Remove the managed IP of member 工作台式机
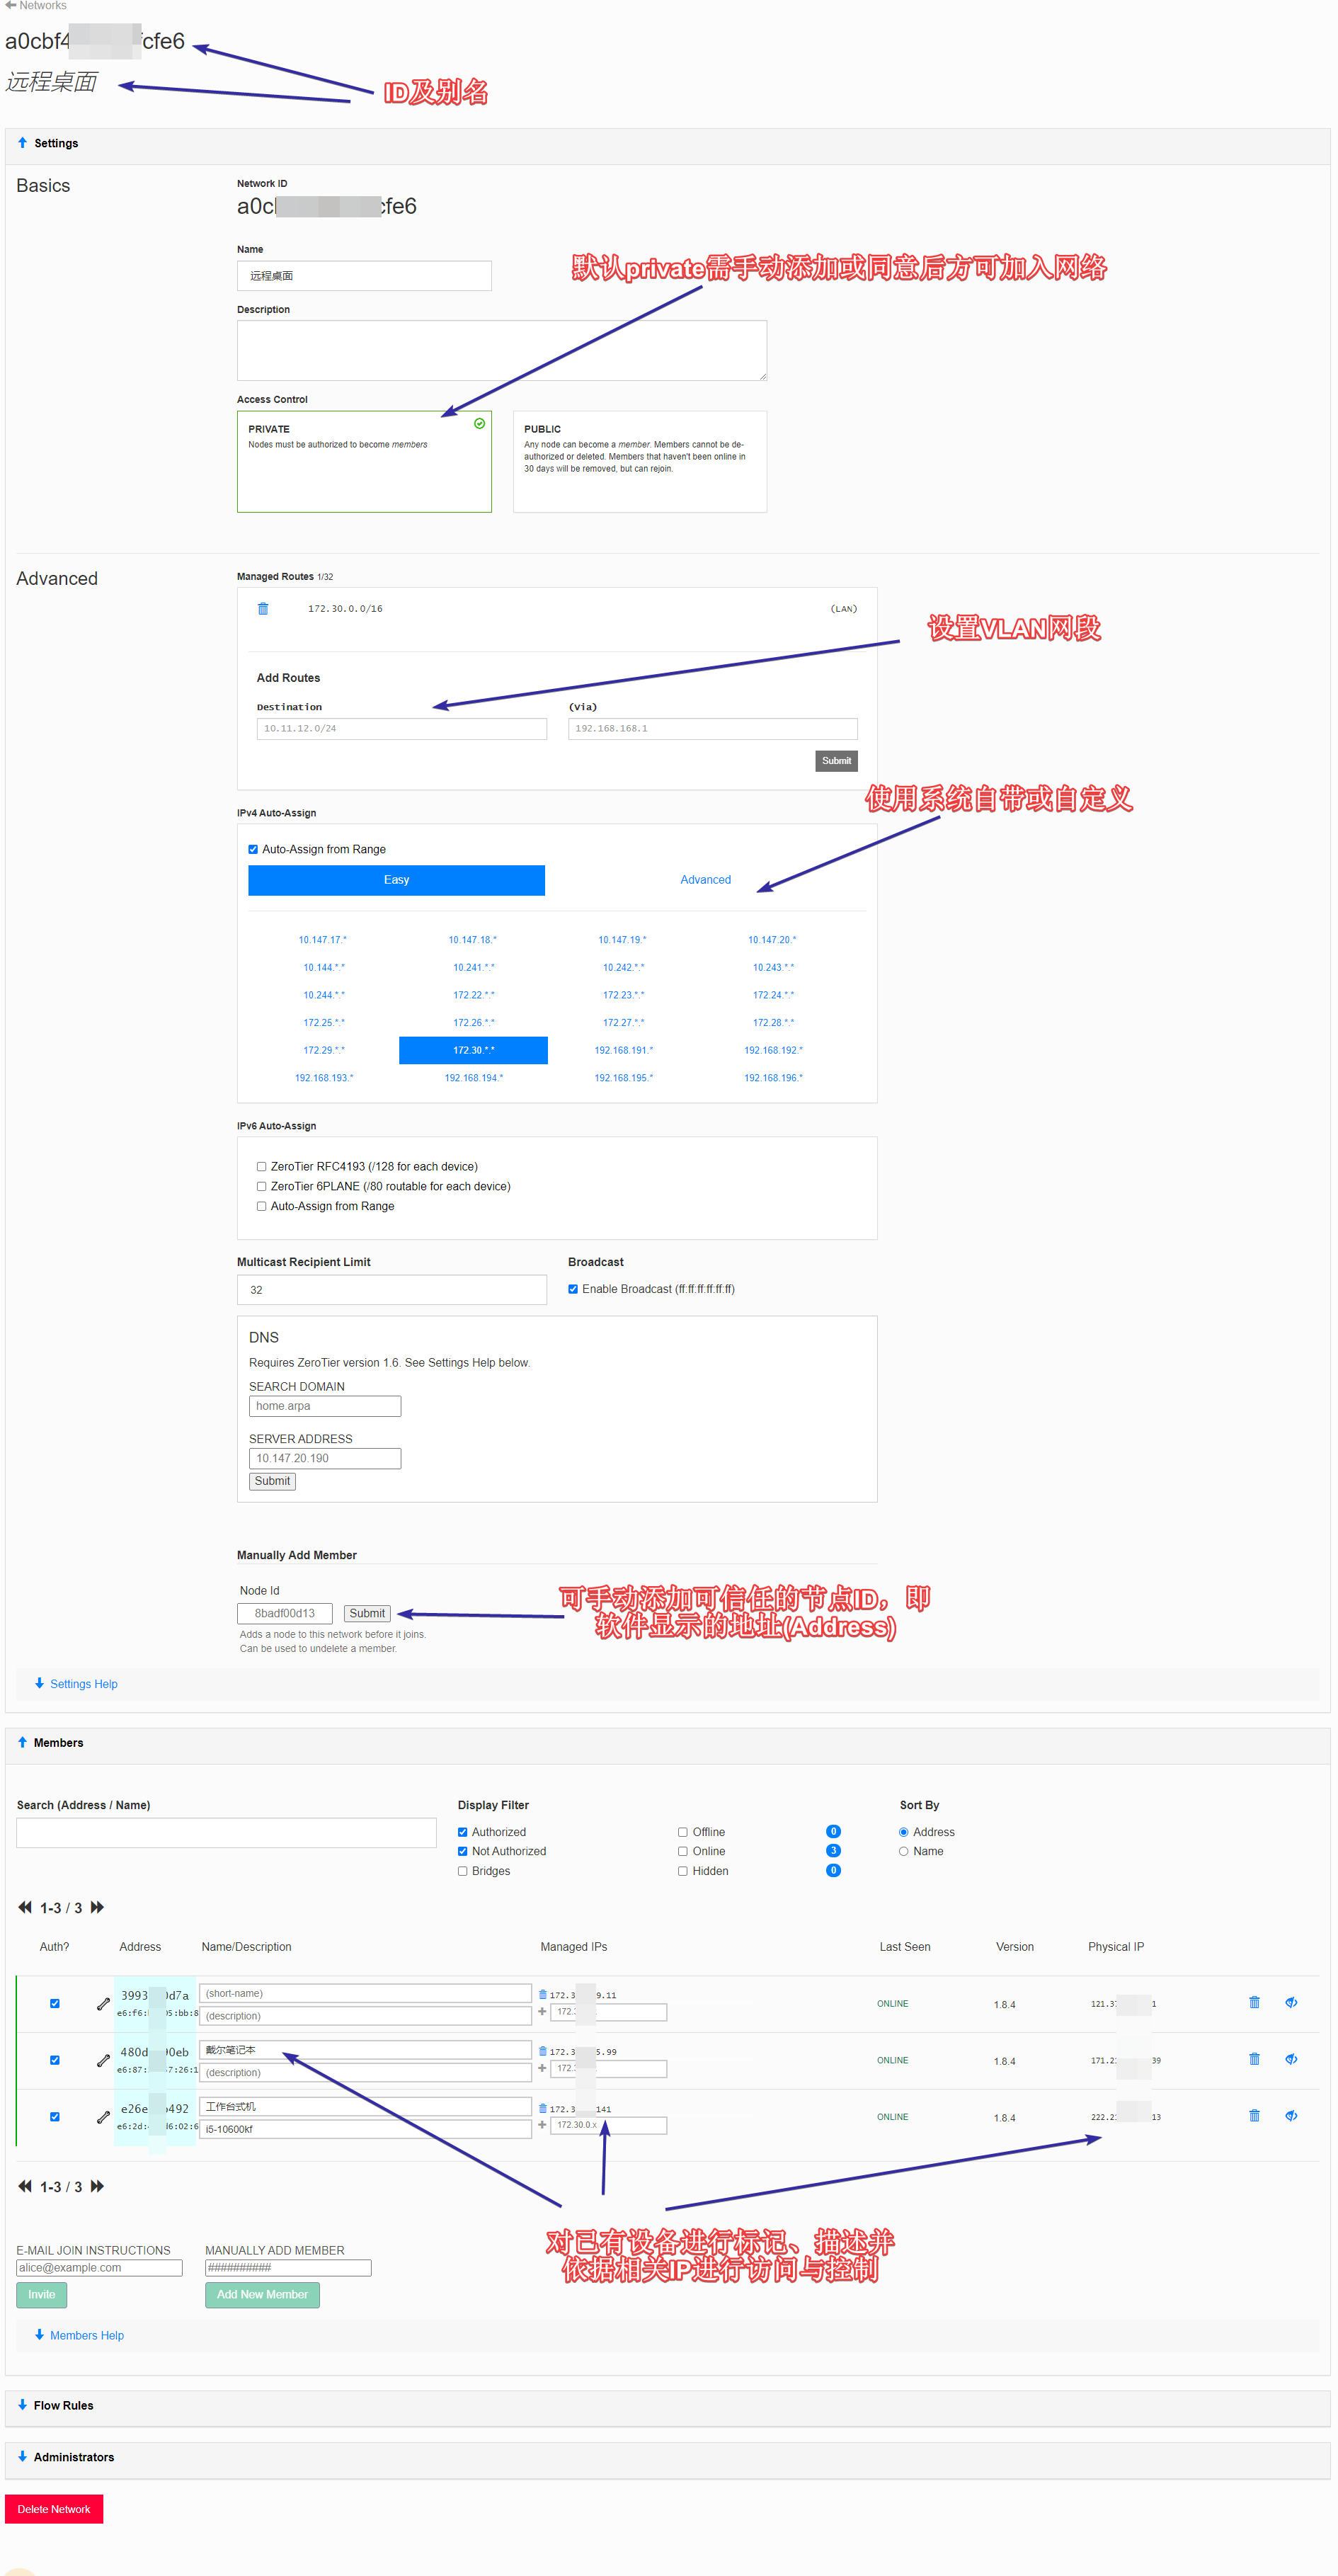 coord(543,2108)
